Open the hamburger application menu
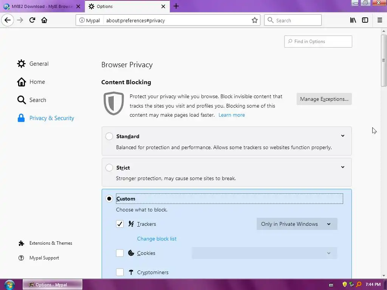Screen dimensions: 387x290 [380, 20]
